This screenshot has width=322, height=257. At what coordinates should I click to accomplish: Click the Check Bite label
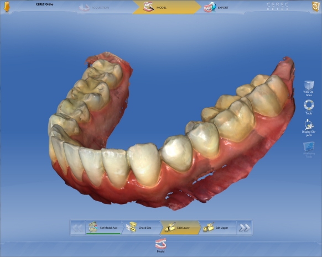[x=145, y=228]
